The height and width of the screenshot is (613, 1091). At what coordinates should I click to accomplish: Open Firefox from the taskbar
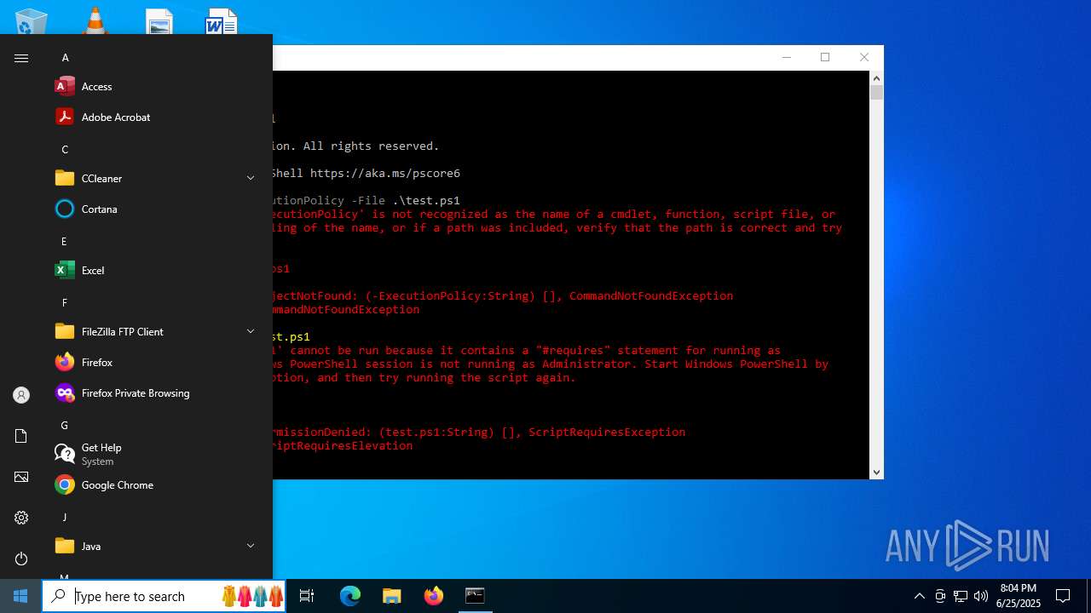(434, 596)
